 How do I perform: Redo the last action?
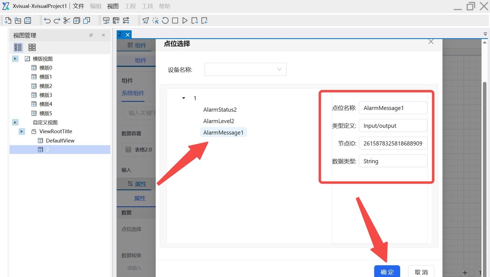click(x=57, y=21)
